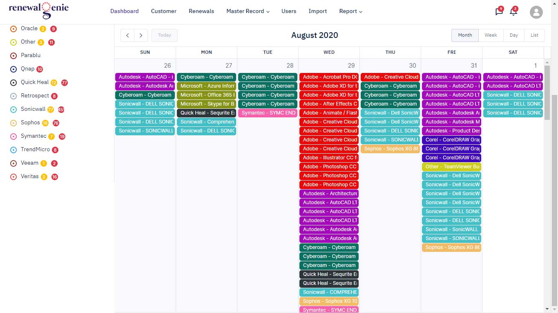The width and height of the screenshot is (558, 313).
Task: Click the yellow 7 badge beside Symantec
Action: pyautogui.click(x=51, y=137)
